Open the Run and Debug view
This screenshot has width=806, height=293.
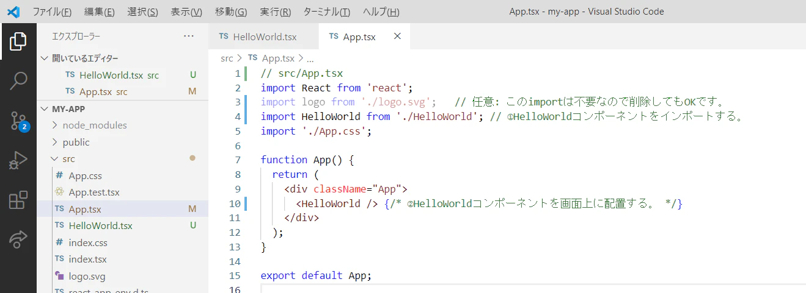[18, 161]
